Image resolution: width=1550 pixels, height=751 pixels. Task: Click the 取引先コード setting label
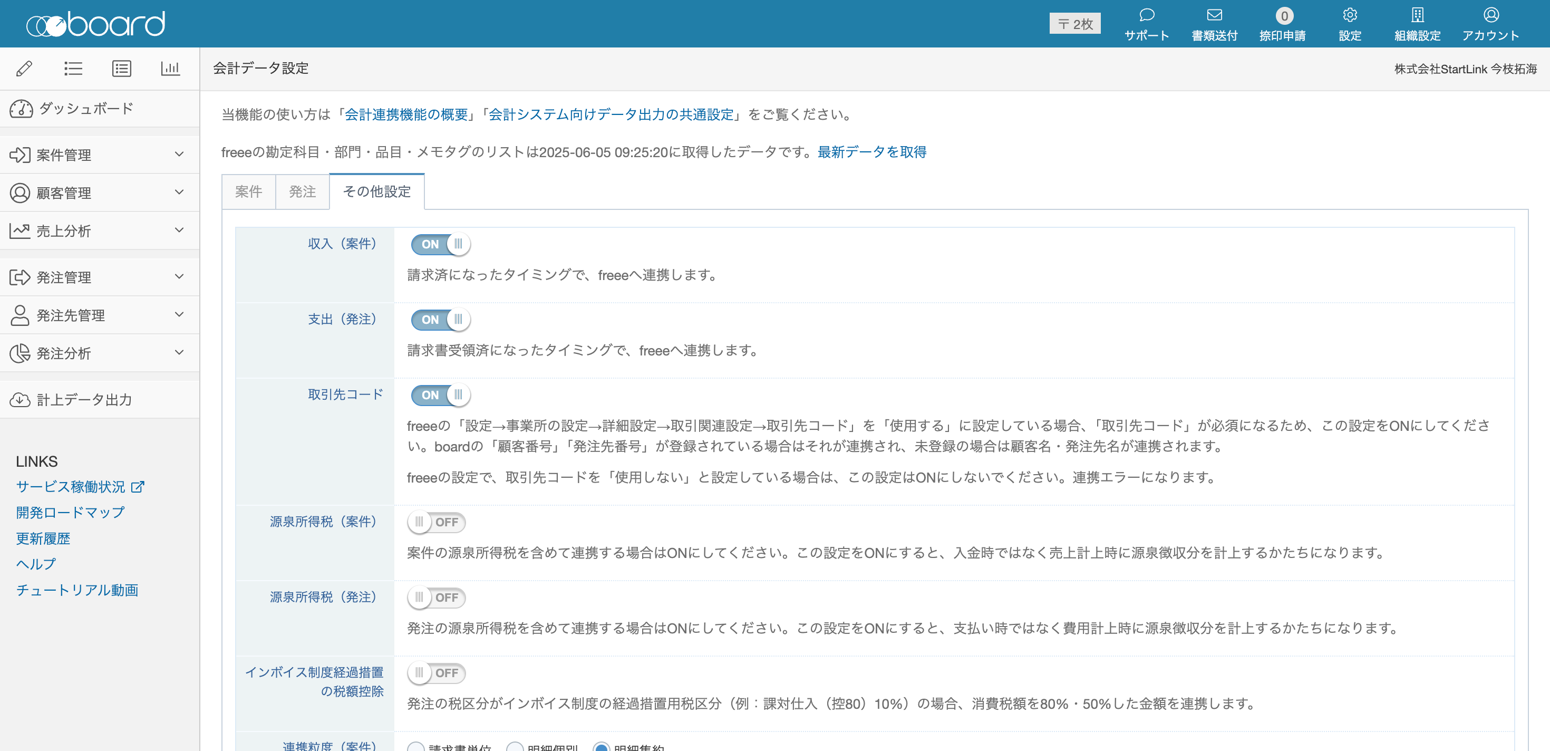click(x=345, y=394)
